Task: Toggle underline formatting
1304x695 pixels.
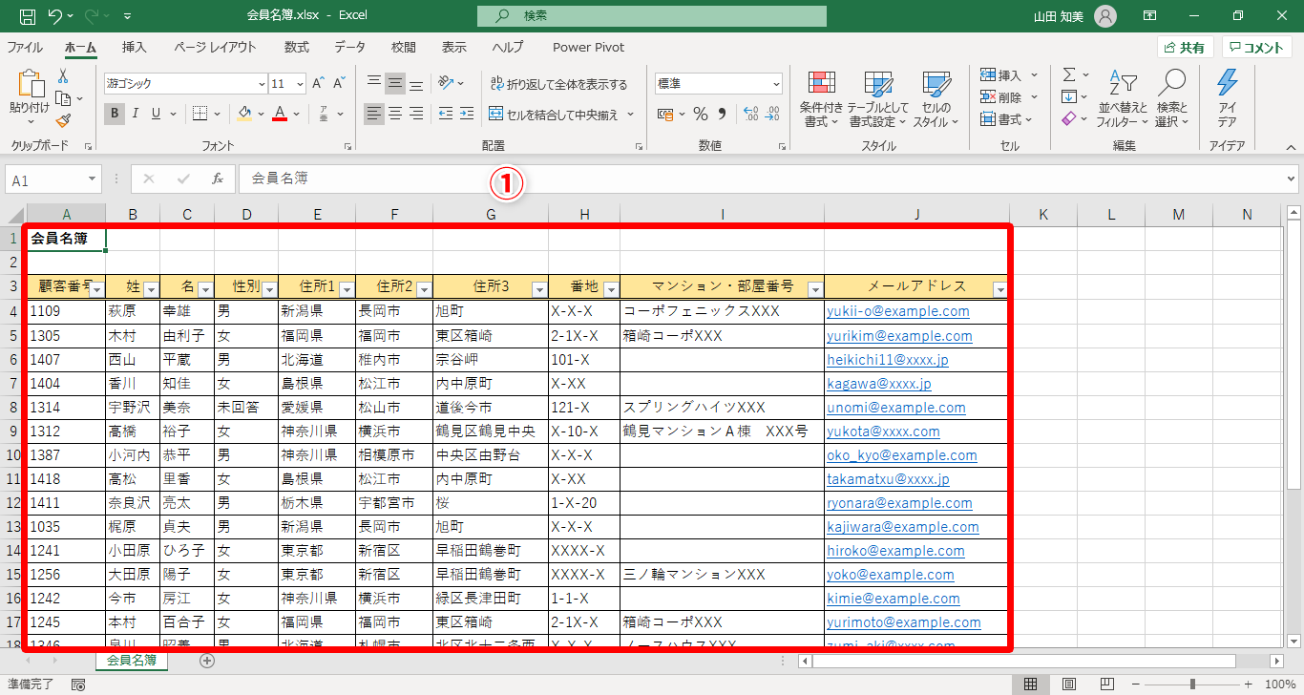Action: 156,114
